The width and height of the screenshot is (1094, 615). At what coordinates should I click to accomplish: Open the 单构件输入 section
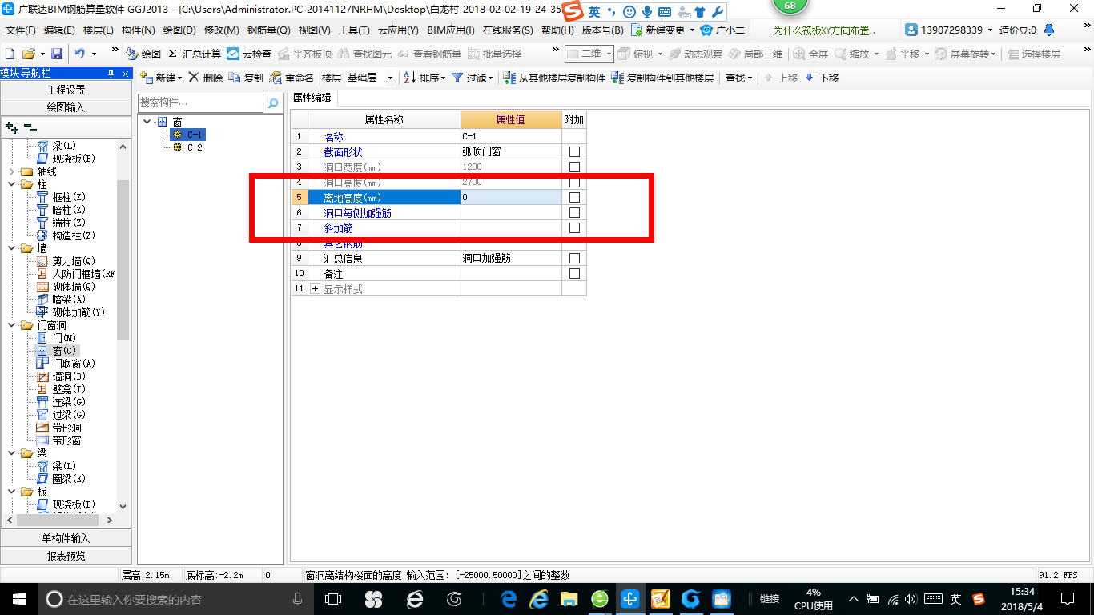click(x=66, y=538)
